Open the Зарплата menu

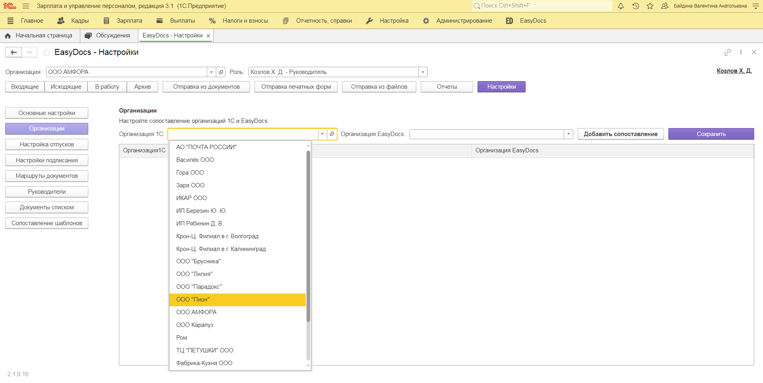click(122, 21)
